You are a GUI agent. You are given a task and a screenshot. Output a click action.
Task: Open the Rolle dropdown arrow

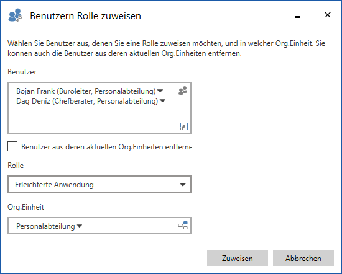(x=183, y=184)
